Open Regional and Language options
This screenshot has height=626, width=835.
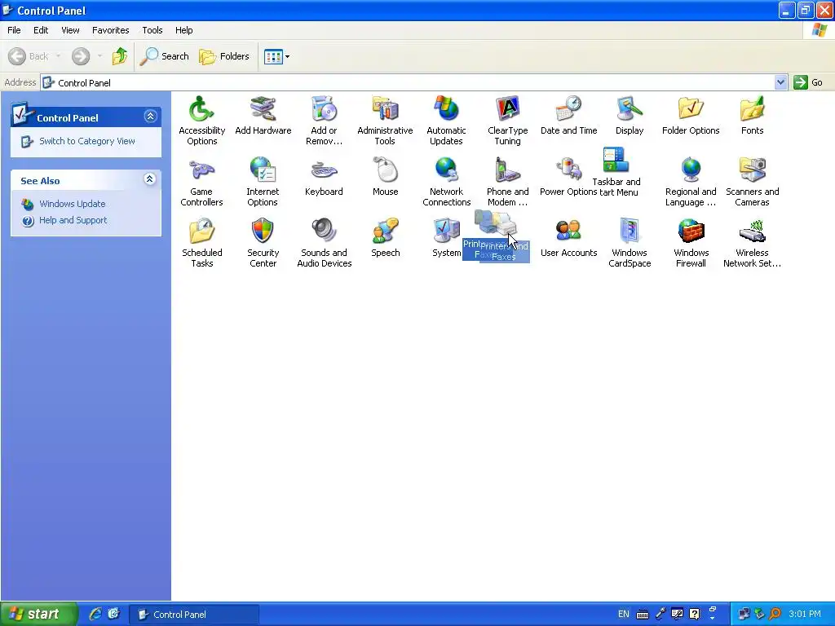point(691,171)
